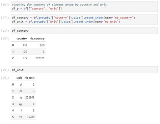Viewport: 160px width, 124px height.
Task: Select the 'g' unit cell
Action: pyautogui.click(x=21, y=97)
